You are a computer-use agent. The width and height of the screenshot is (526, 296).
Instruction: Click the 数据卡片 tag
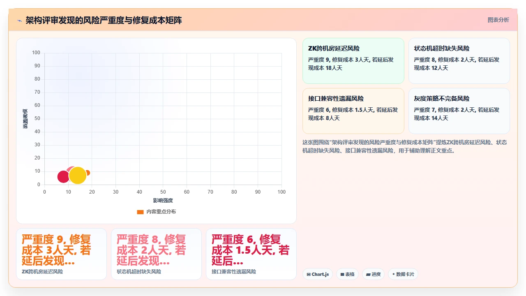coord(403,274)
